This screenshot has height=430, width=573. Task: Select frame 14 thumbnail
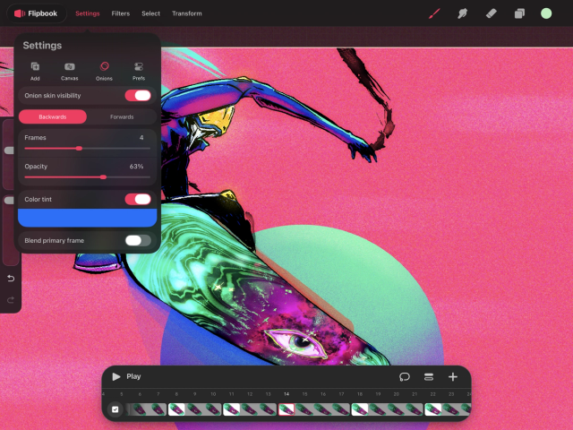click(x=286, y=409)
